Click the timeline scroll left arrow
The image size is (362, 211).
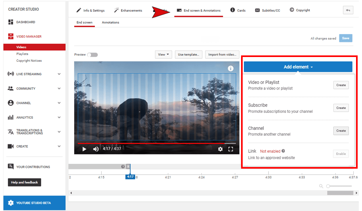tap(71, 193)
